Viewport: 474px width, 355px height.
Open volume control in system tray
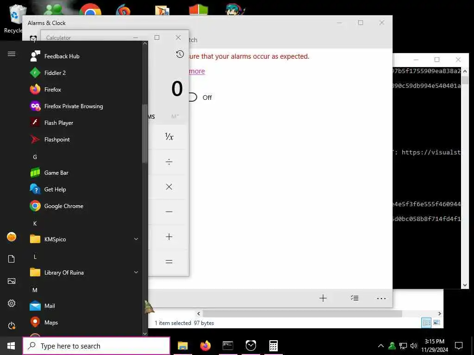point(414,346)
